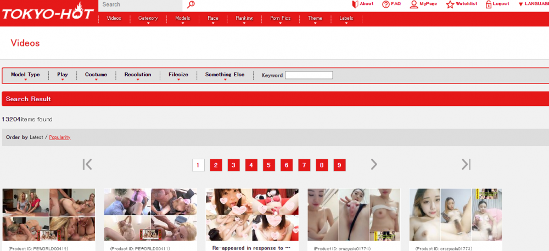Select the Ranking menu item

[x=244, y=19]
